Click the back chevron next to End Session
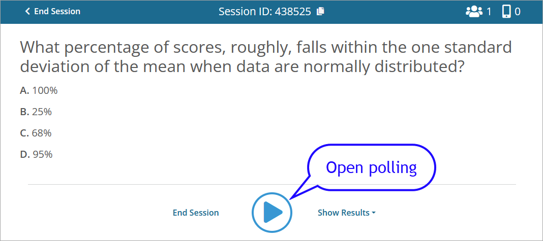543x241 pixels. (27, 11)
